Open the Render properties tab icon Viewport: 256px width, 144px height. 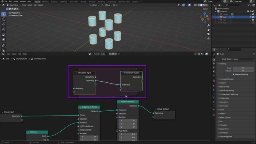point(214,60)
